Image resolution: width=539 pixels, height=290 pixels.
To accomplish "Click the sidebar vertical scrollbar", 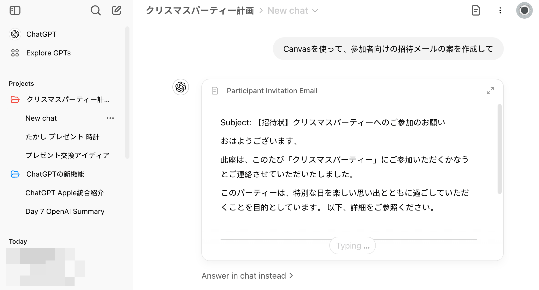I will click(127, 92).
